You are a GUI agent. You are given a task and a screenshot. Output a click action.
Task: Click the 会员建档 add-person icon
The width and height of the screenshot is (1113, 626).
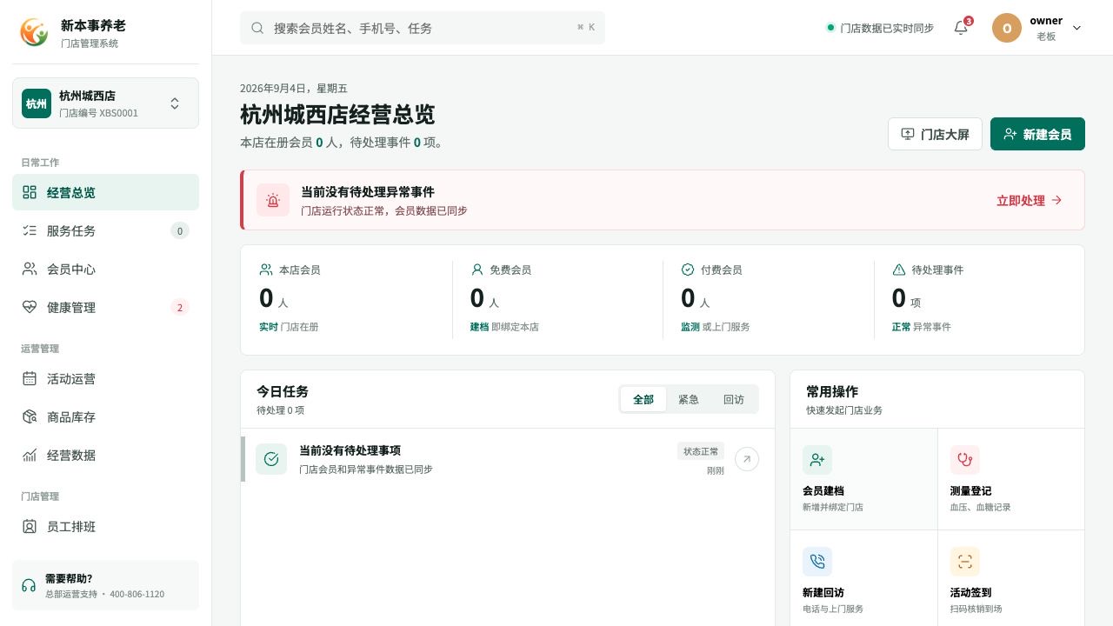pos(817,460)
